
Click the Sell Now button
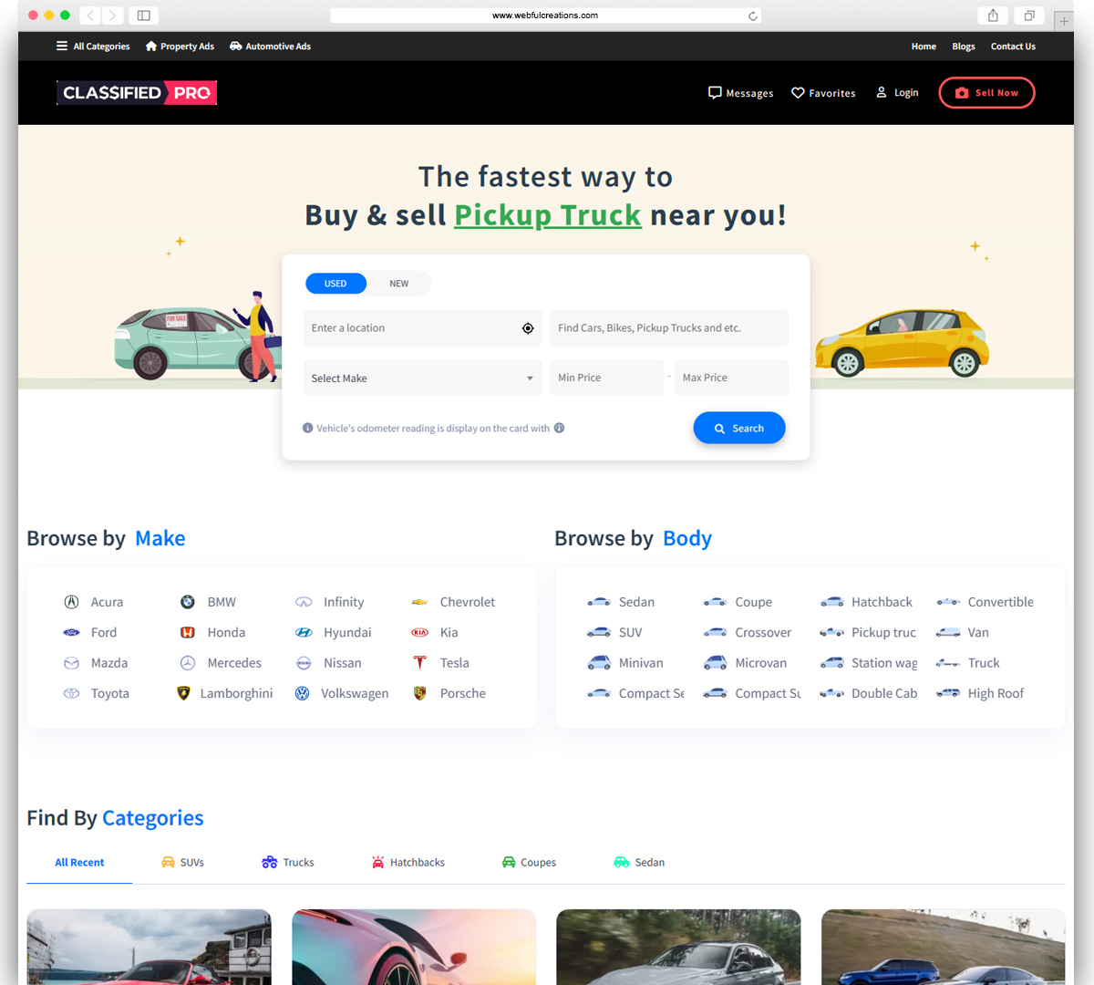[986, 93]
